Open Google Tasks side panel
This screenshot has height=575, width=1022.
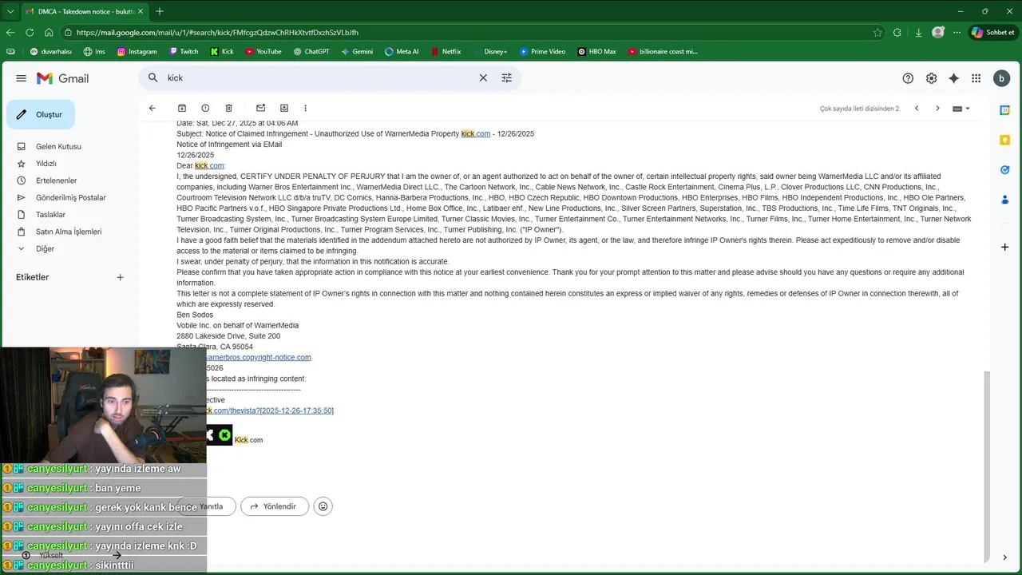pos(1005,169)
